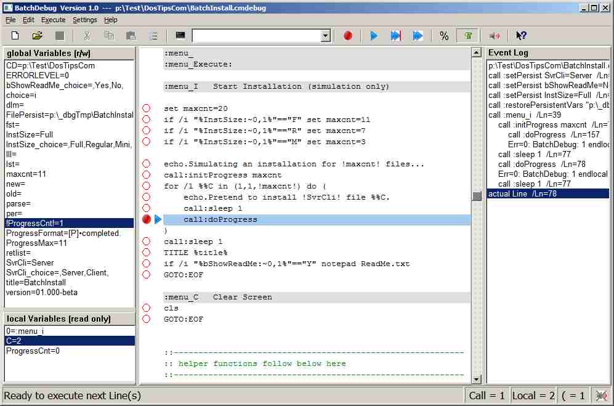
Task: Open the toolbar combo box dropdown arrow
Action: pos(325,36)
